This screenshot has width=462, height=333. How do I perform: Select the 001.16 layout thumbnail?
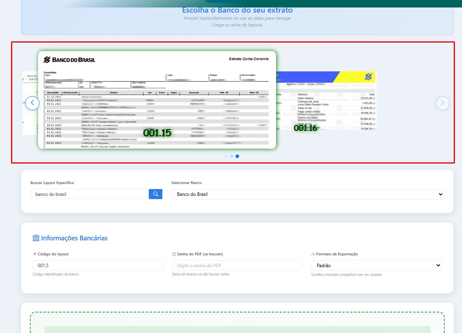pyautogui.click(x=327, y=100)
